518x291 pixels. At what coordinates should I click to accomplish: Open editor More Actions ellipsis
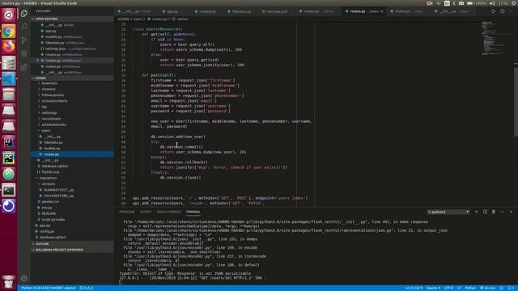pyautogui.click(x=511, y=11)
